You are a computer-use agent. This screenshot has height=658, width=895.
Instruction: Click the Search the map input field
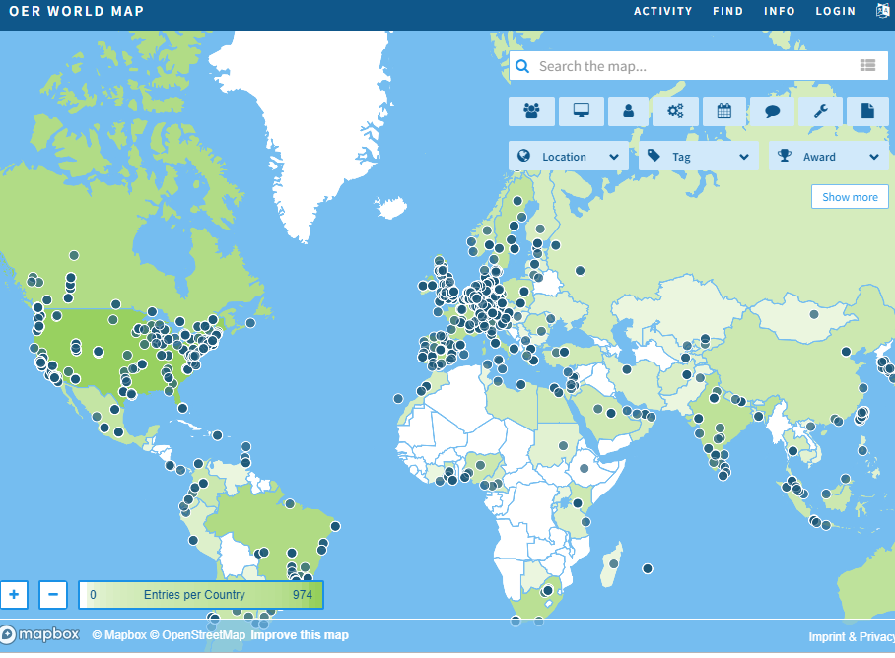690,66
